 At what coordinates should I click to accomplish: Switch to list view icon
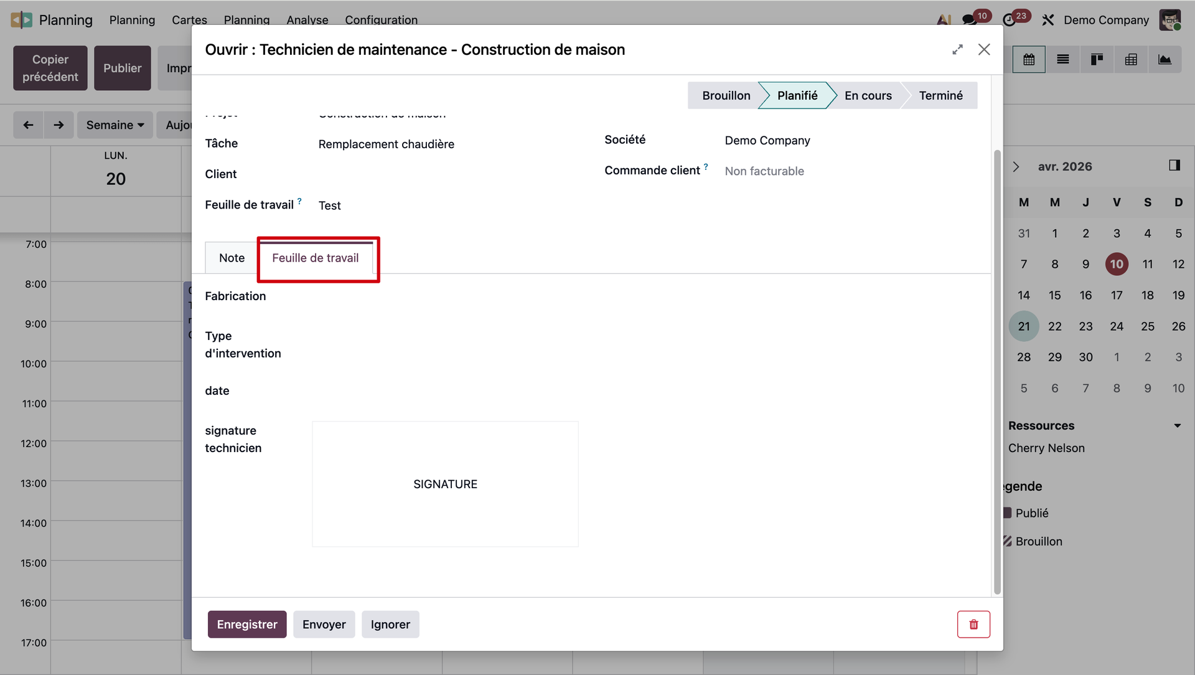pos(1063,60)
